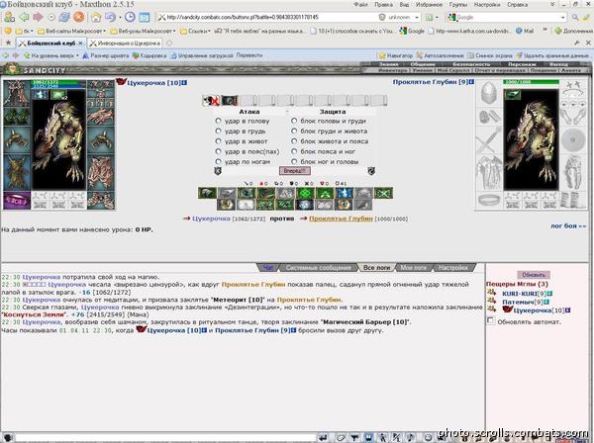Open the Настройки browser menu
The width and height of the screenshot is (594, 443).
click(x=487, y=5)
